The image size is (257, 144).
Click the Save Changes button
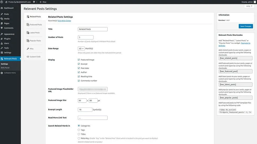[246, 26]
